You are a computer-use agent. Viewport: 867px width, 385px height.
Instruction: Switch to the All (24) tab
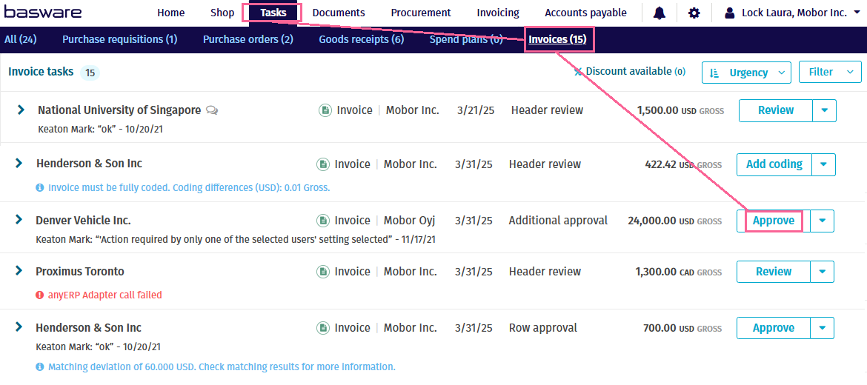tap(21, 39)
